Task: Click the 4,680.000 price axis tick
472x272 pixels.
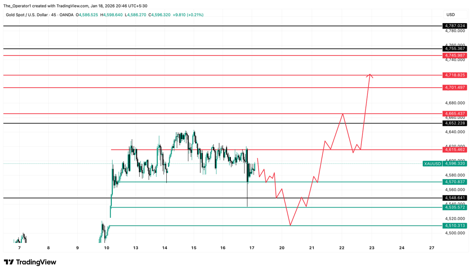Action: click(455, 103)
